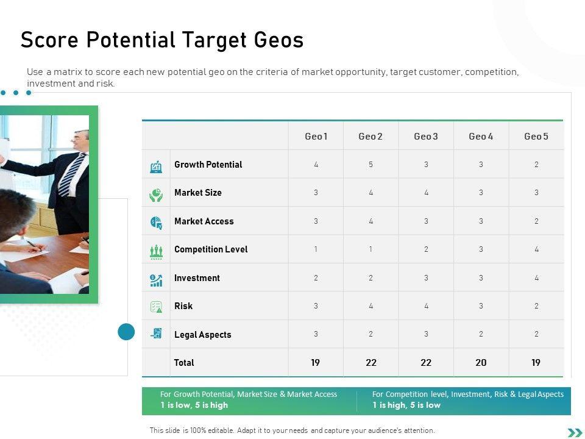Click the 'This slide is 100% editable' footer text
This screenshot has width=585, height=439.
(x=292, y=430)
